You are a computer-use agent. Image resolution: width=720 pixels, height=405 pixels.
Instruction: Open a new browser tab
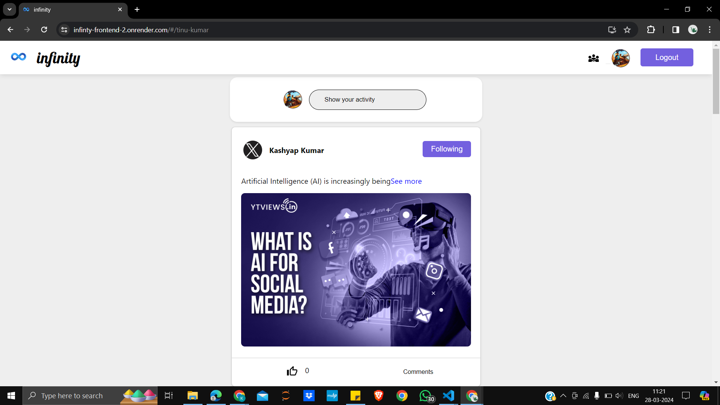[x=137, y=9]
